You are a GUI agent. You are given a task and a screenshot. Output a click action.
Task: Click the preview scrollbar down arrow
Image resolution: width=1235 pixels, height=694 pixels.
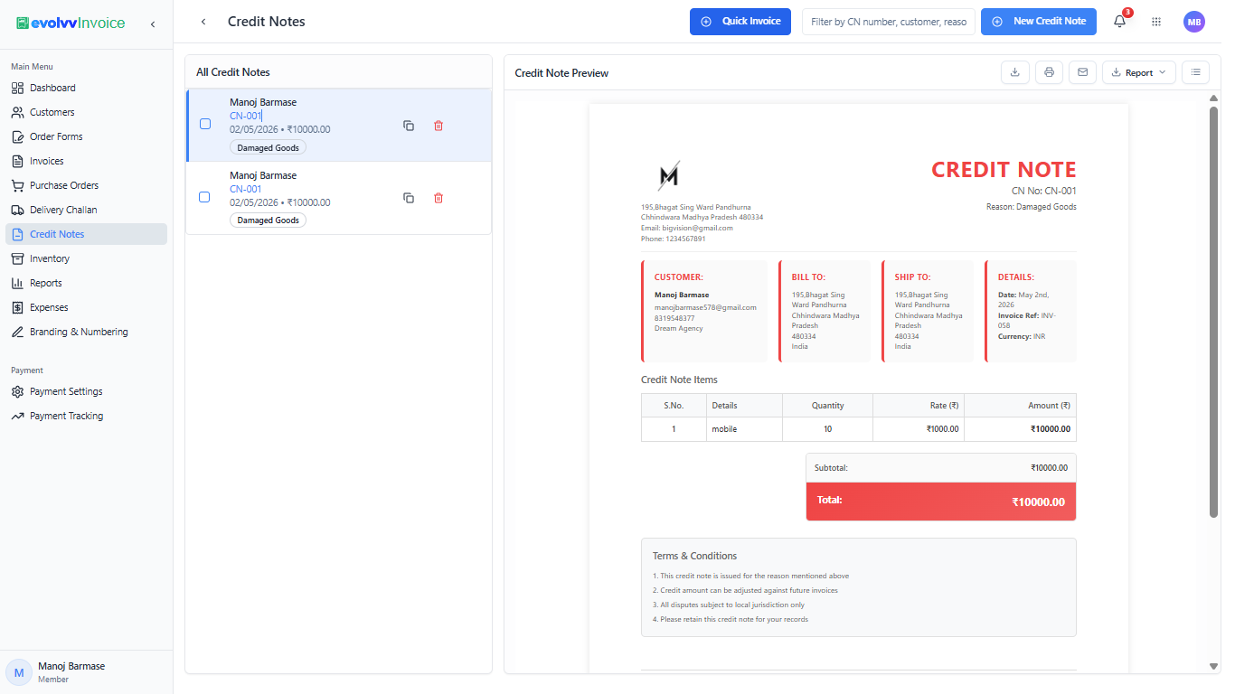[x=1213, y=666]
